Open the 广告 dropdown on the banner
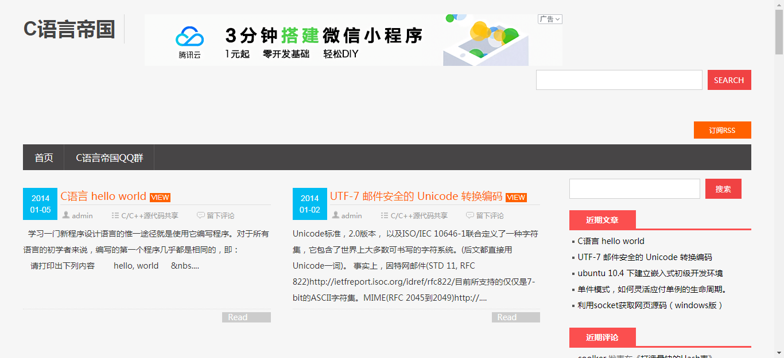 tap(550, 19)
